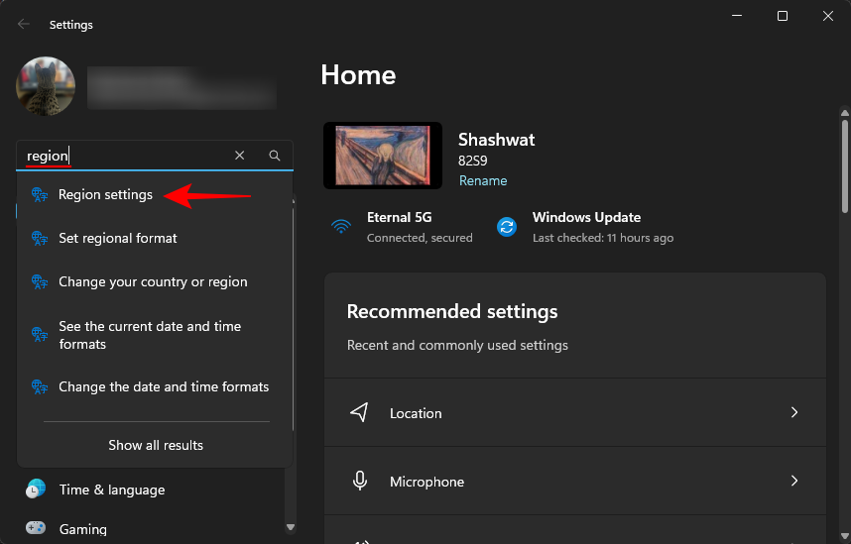Pick Change the date and time formats

click(x=164, y=387)
